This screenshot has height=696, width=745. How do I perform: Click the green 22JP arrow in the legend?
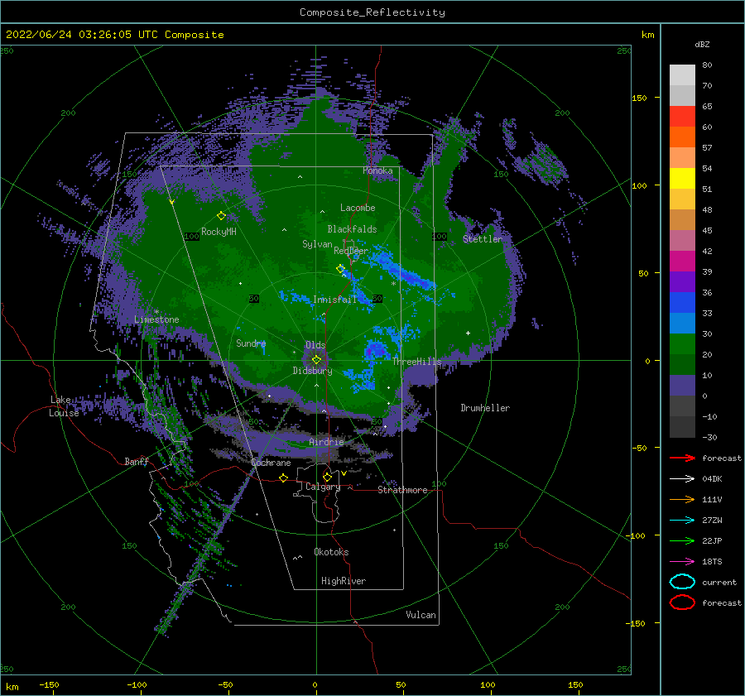pyautogui.click(x=682, y=540)
